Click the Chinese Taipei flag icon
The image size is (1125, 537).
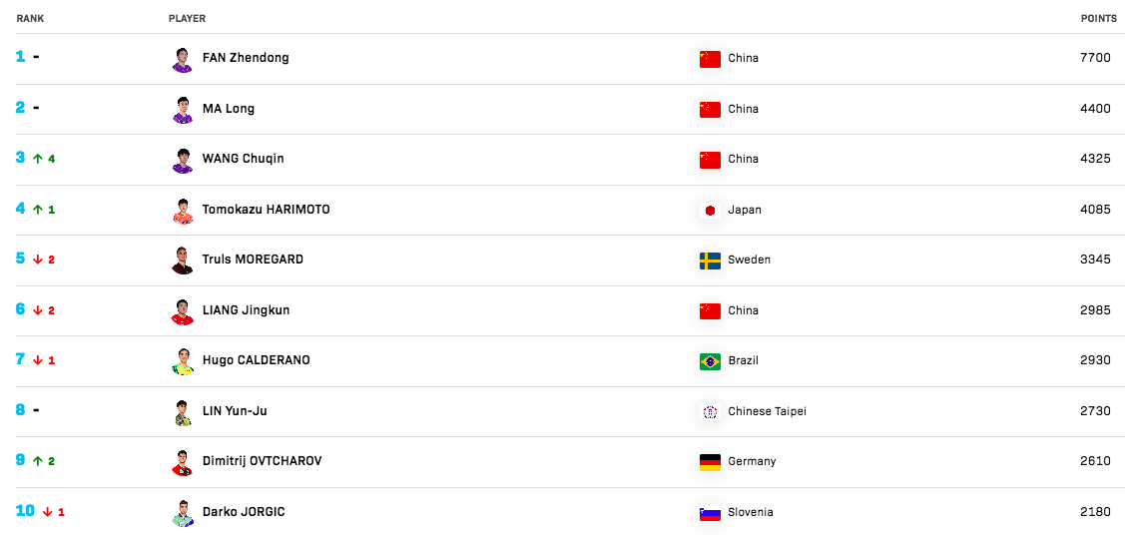pos(710,412)
